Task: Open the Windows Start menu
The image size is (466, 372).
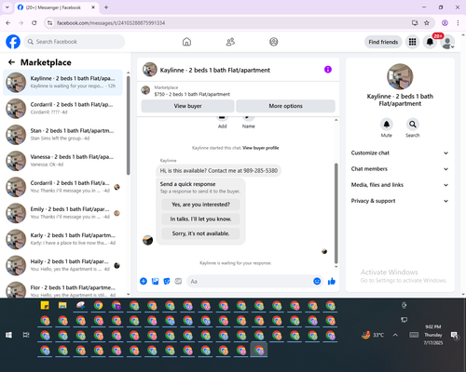Action: point(8,335)
